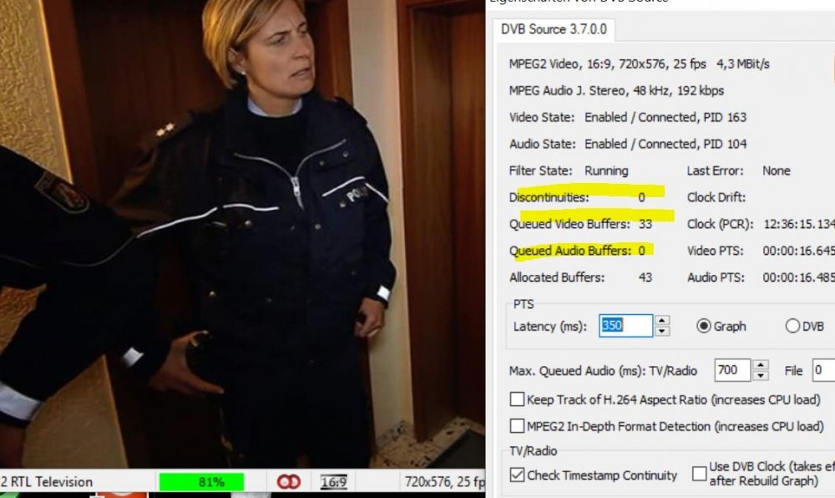Click the green 81% signal strength bar
Viewport: 835px width, 498px height.
pyautogui.click(x=202, y=482)
